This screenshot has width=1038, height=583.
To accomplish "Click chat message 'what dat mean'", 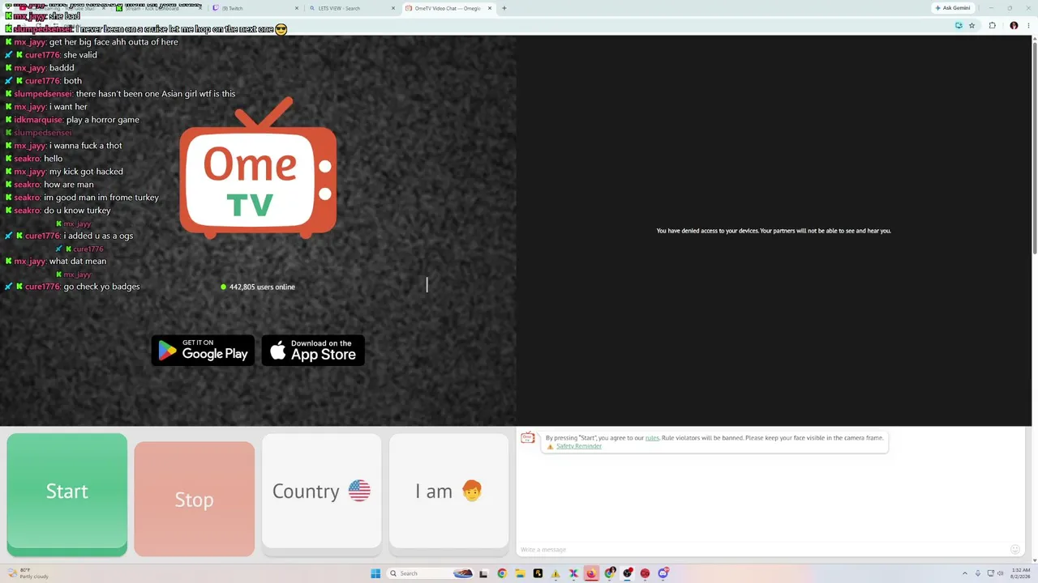I will (78, 262).
